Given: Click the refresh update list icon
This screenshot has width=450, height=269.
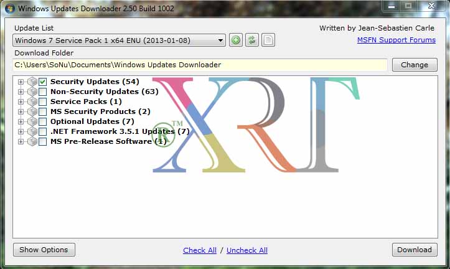Looking at the screenshot, I should point(251,40).
